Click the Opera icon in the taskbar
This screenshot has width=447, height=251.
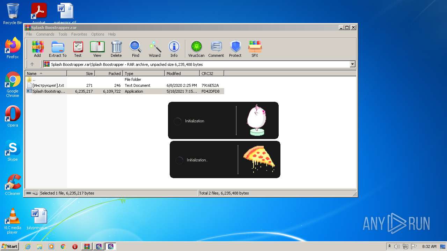coord(75,246)
